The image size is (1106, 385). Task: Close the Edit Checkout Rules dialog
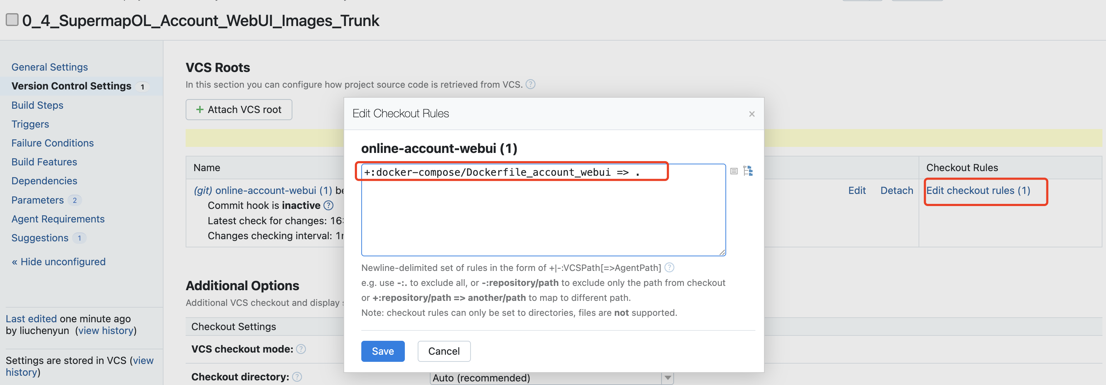coord(751,114)
